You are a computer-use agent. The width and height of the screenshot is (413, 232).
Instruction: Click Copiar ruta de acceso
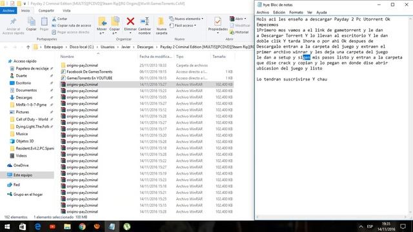click(x=72, y=26)
